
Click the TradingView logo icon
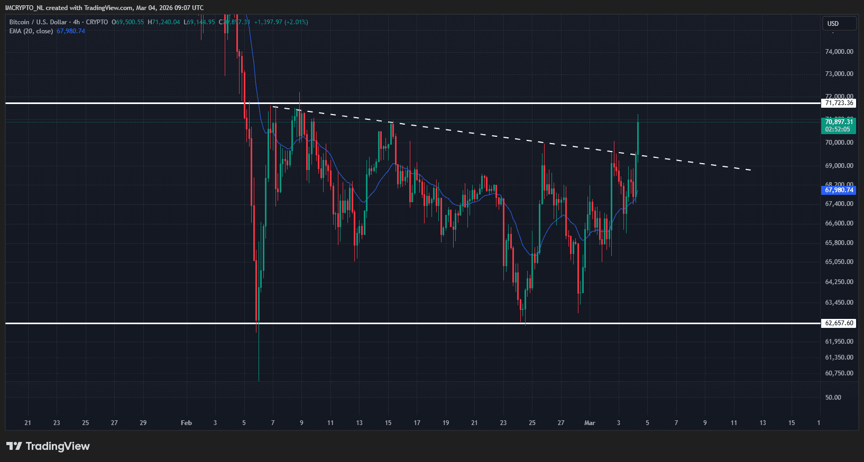pyautogui.click(x=14, y=446)
